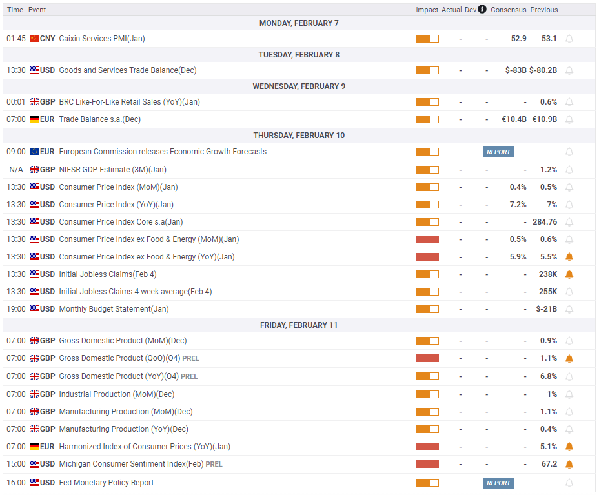
Task: Click the Event column header
Action: point(37,10)
